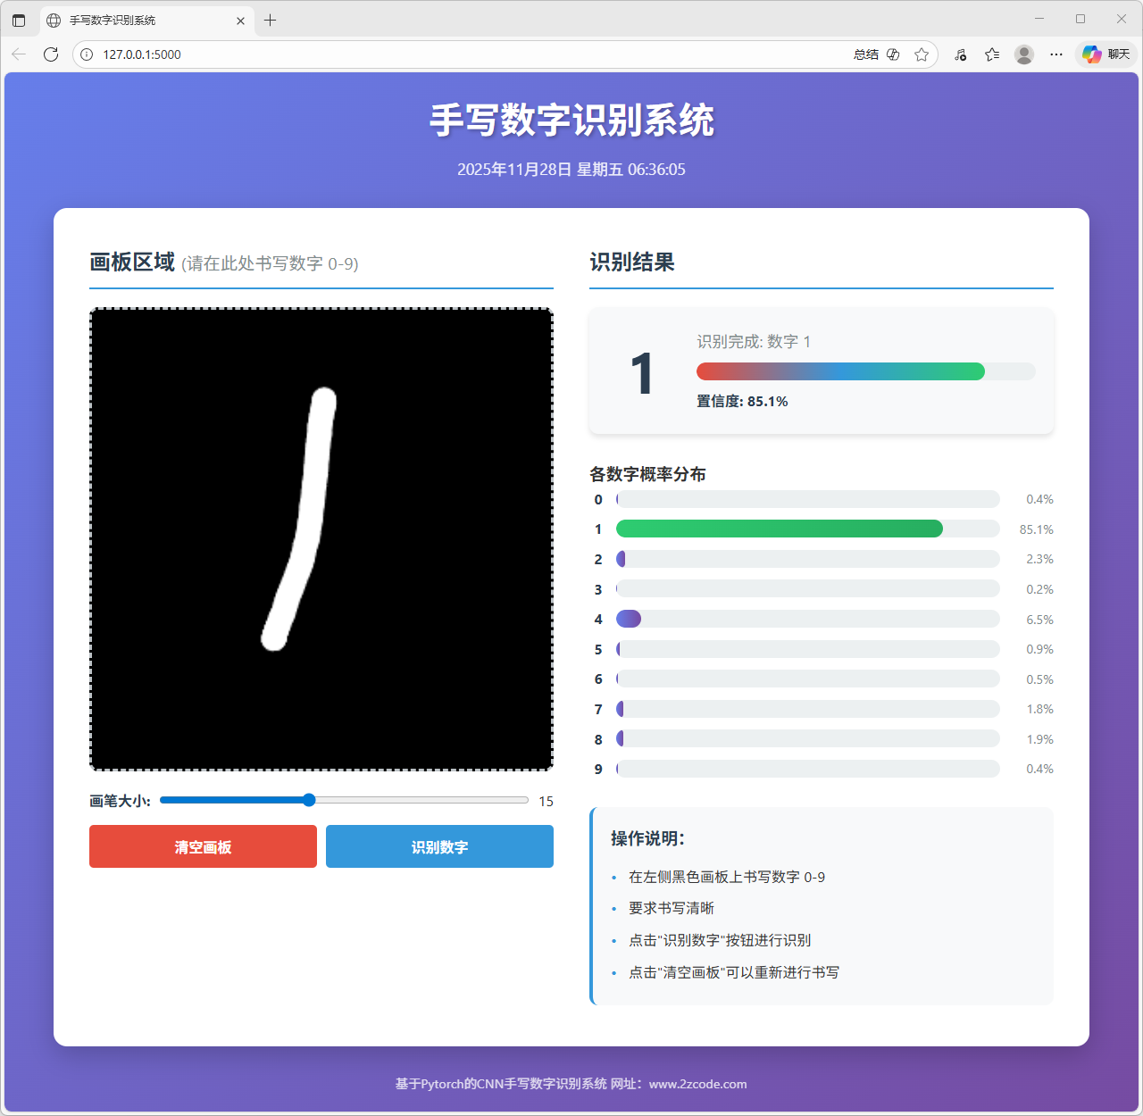Open the tab actions menu icon
Viewport: 1143px width, 1116px height.
pos(19,20)
